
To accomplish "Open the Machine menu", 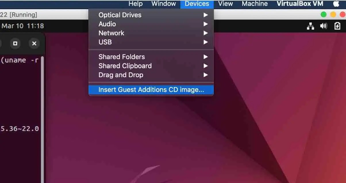I will tap(254, 3).
